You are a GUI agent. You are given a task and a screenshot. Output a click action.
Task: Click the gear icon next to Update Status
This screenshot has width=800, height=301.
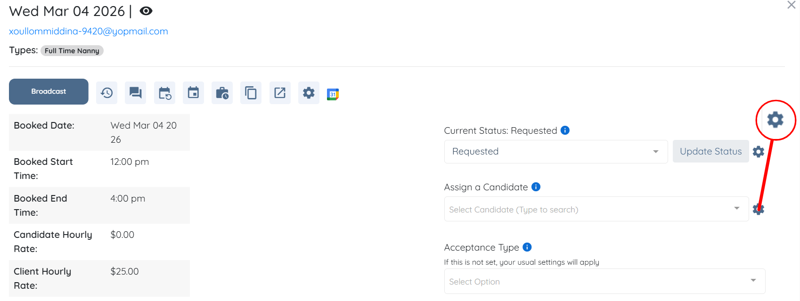[759, 152]
